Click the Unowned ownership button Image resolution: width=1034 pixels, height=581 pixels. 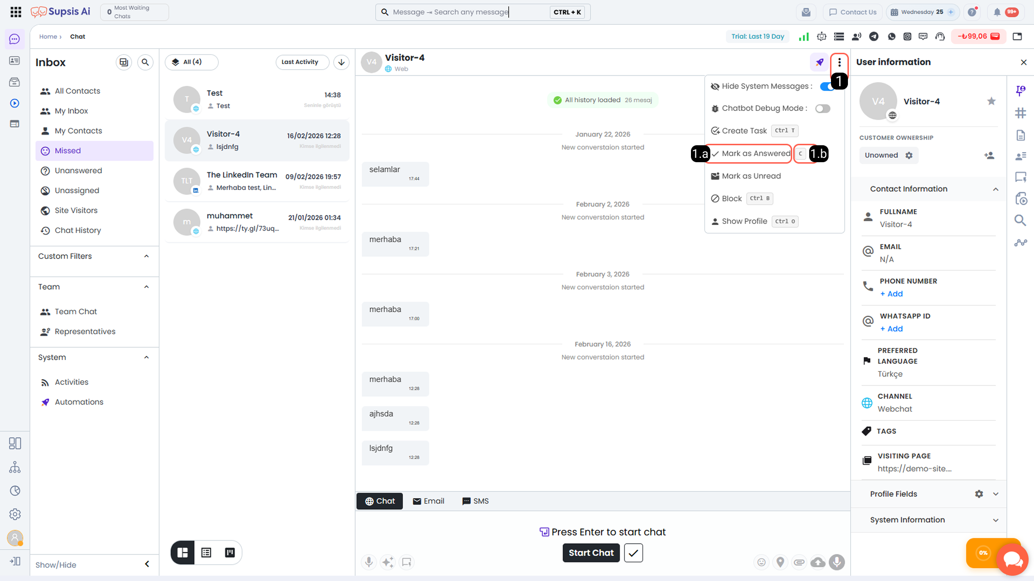click(889, 155)
